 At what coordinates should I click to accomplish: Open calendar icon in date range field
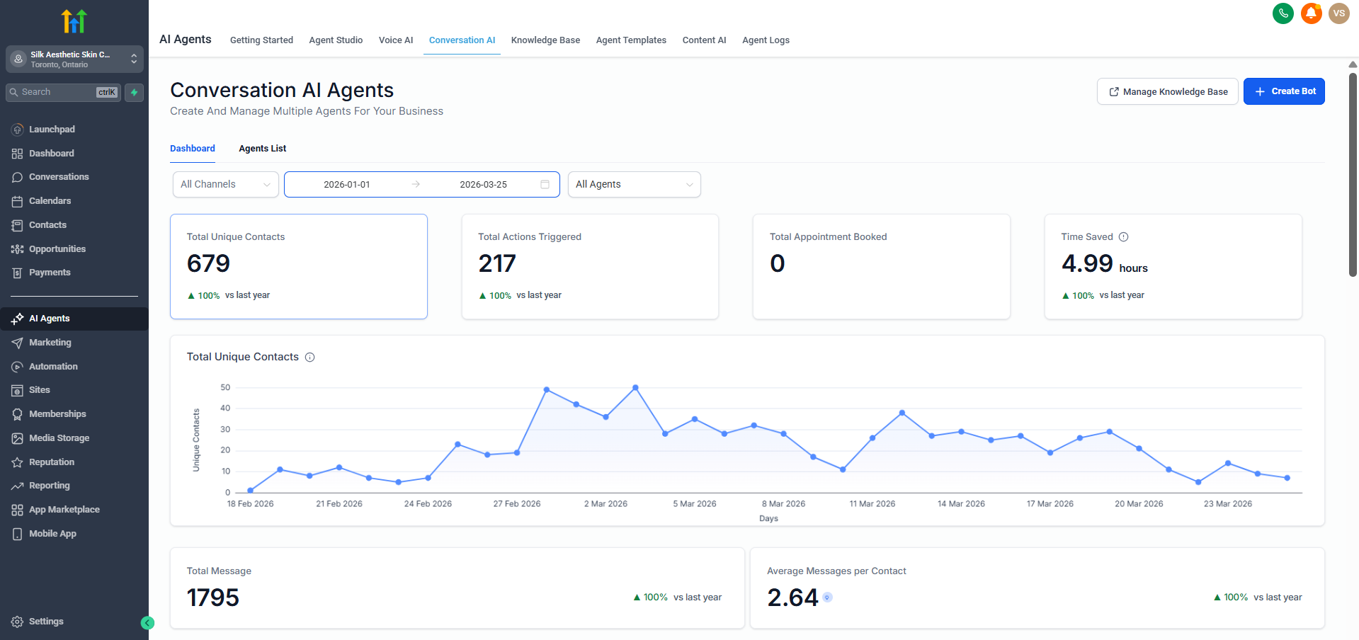pos(545,185)
